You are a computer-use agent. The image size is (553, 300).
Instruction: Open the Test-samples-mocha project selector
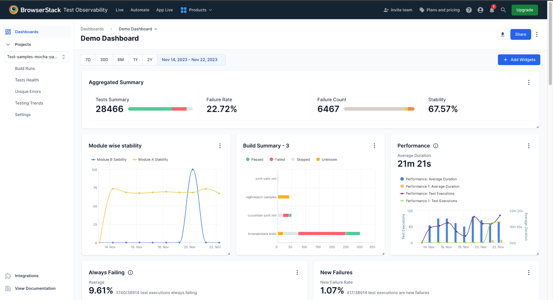(x=36, y=57)
